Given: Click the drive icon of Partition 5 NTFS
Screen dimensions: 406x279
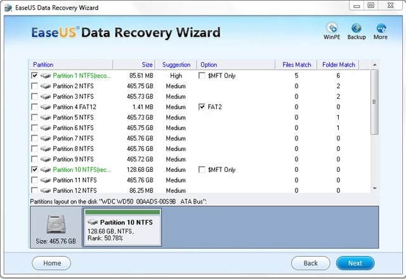Looking at the screenshot, I should click(46, 117).
